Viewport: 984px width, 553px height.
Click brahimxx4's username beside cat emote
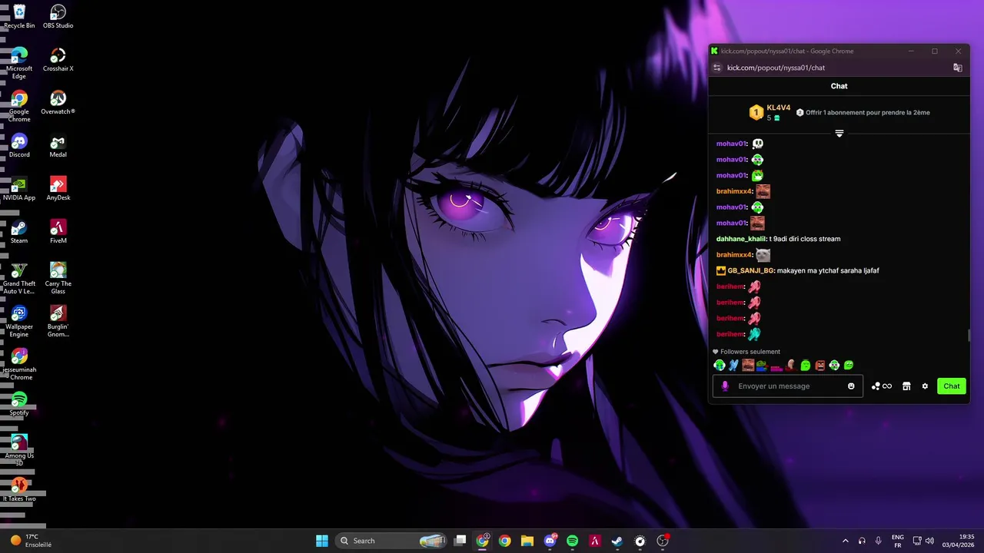tap(734, 255)
